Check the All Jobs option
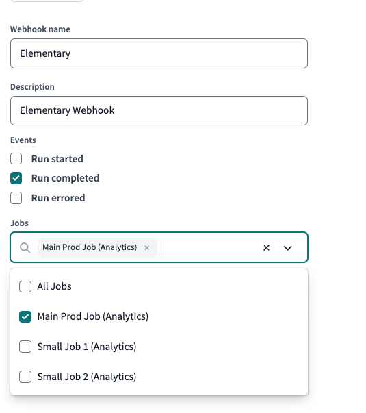366x413 pixels. point(25,286)
